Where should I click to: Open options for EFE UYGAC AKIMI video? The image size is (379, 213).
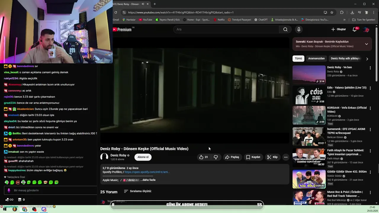[370, 129]
